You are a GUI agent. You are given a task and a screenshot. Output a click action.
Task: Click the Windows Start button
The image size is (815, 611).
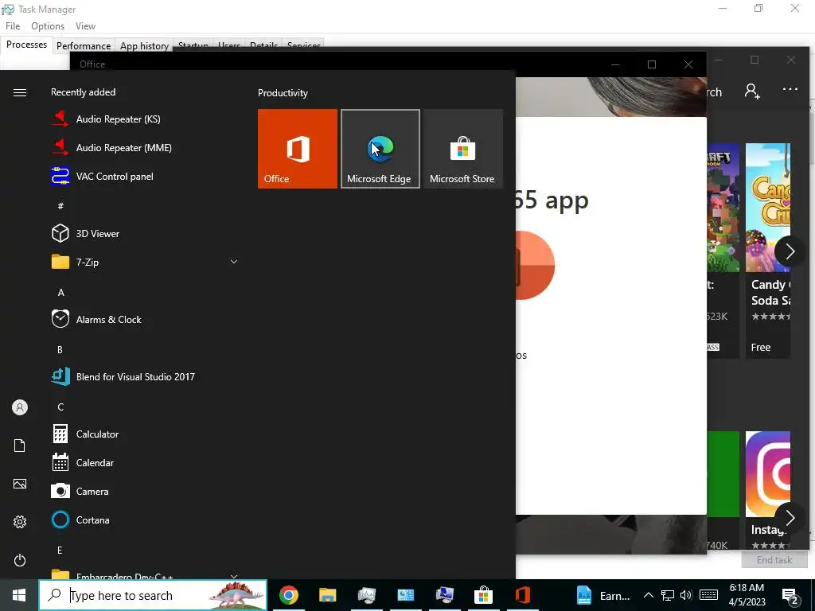click(19, 595)
